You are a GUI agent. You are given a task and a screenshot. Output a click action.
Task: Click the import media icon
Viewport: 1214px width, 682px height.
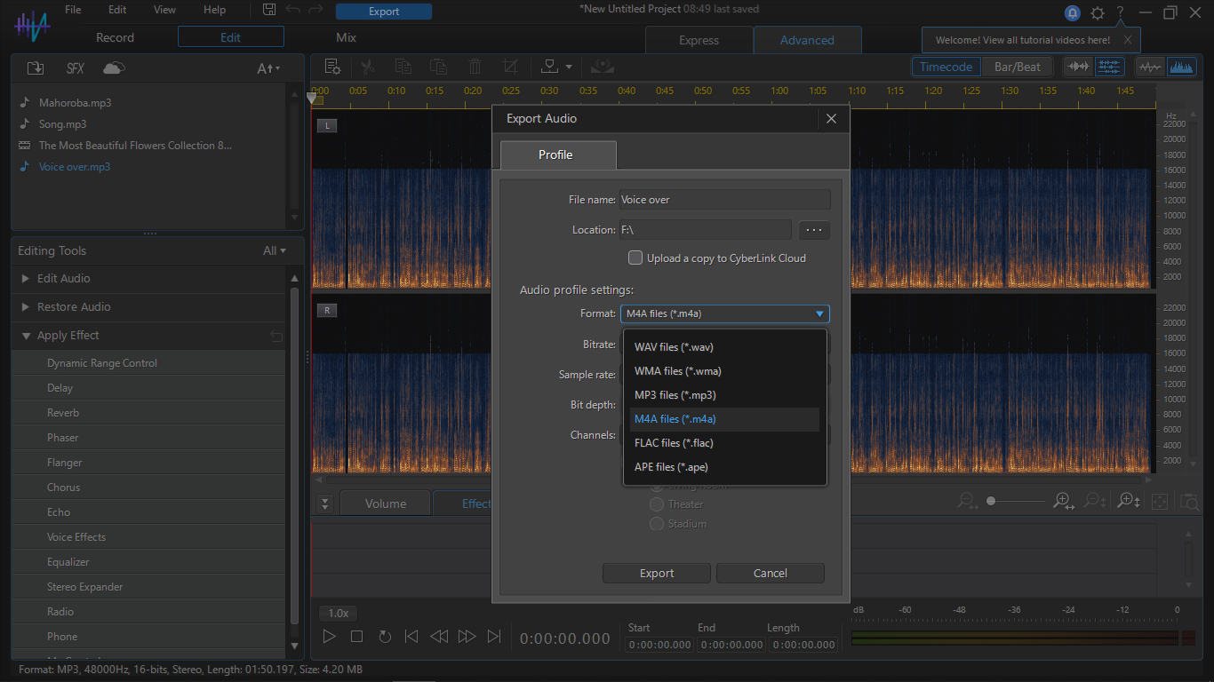(36, 68)
